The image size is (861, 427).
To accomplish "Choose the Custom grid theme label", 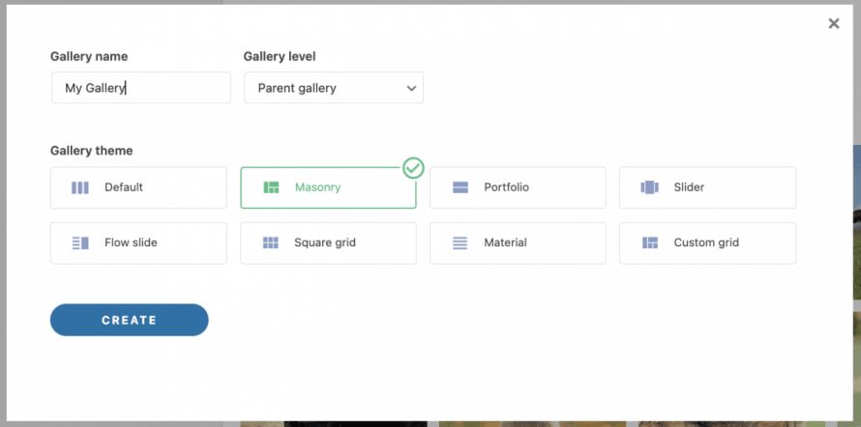I will coord(706,243).
